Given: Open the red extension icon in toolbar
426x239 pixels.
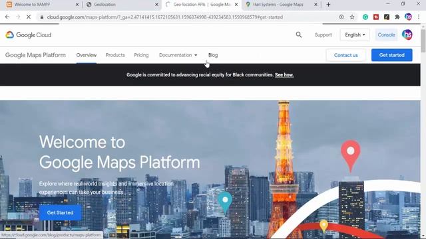Looking at the screenshot, I should click(x=376, y=17).
